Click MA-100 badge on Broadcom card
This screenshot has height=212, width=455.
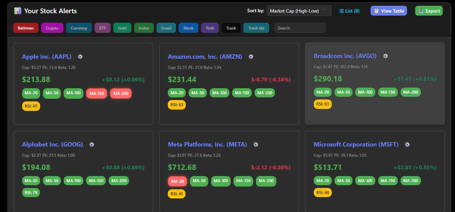[365, 92]
